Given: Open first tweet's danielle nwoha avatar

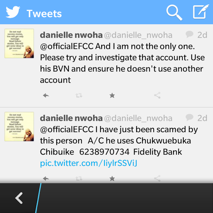Looking at the screenshot, I should (x=19, y=44).
